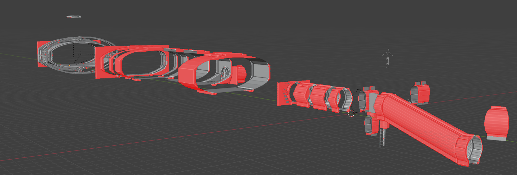Select the gray ladder below the junction
This screenshot has width=517, height=175.
point(383,137)
